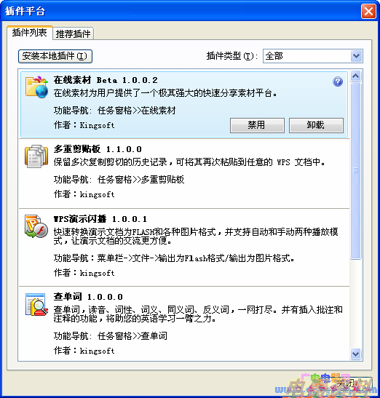The image size is (380, 398).
Task: Disable the 在线素材 plugin with 禁用
Action: 257,125
